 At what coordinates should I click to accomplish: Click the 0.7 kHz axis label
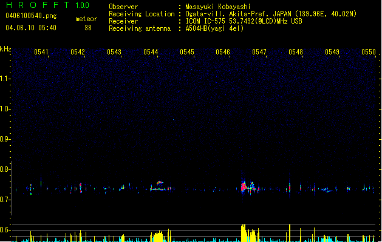5,200
